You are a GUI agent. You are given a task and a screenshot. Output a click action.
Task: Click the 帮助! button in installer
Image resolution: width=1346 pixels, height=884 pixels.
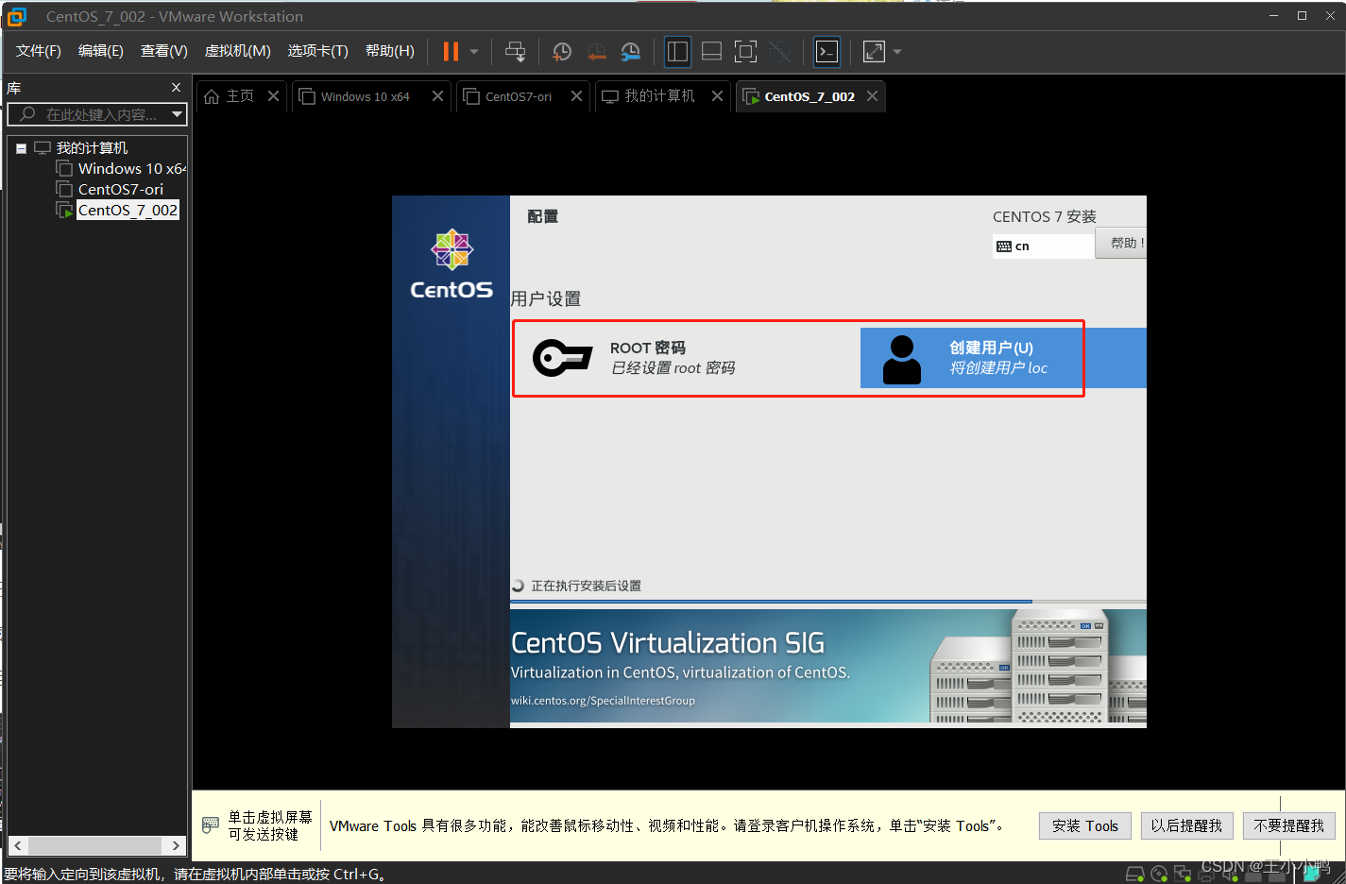[x=1121, y=243]
